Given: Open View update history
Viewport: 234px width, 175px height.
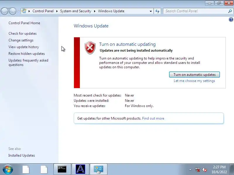Looking at the screenshot, I should click(x=24, y=47).
